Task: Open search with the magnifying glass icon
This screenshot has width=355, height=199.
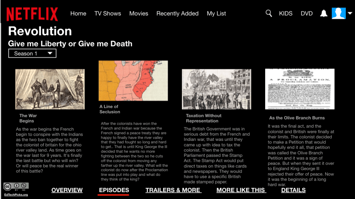Action: tap(269, 13)
